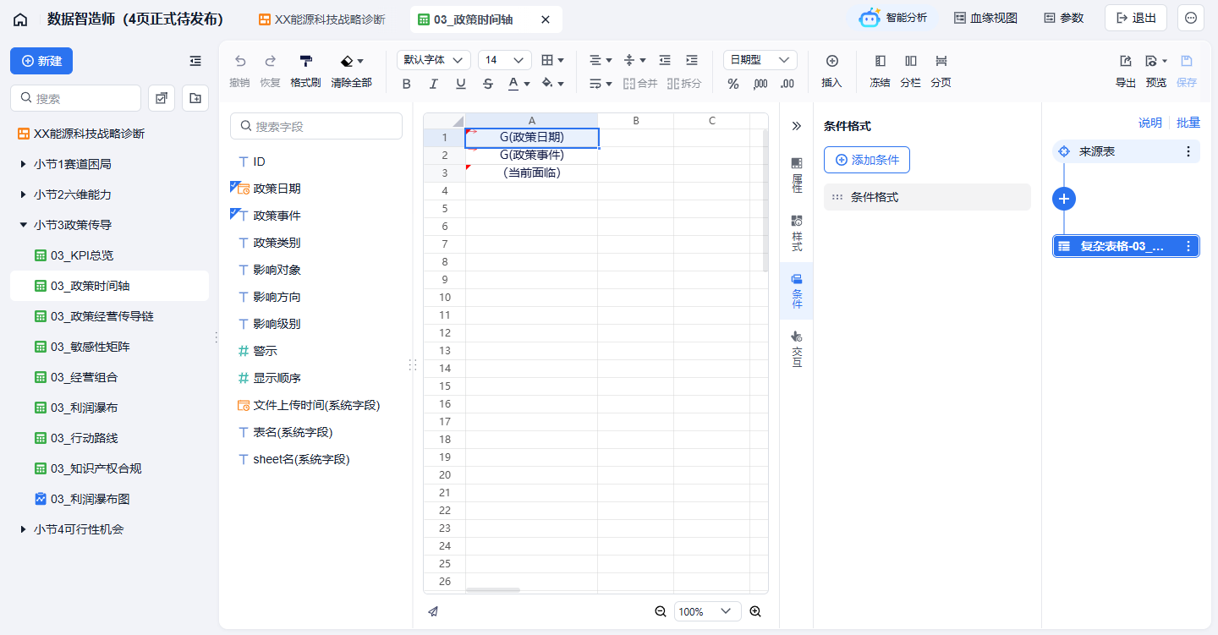Click 添加条件 add condition button
Image resolution: width=1218 pixels, height=635 pixels.
[x=867, y=160]
